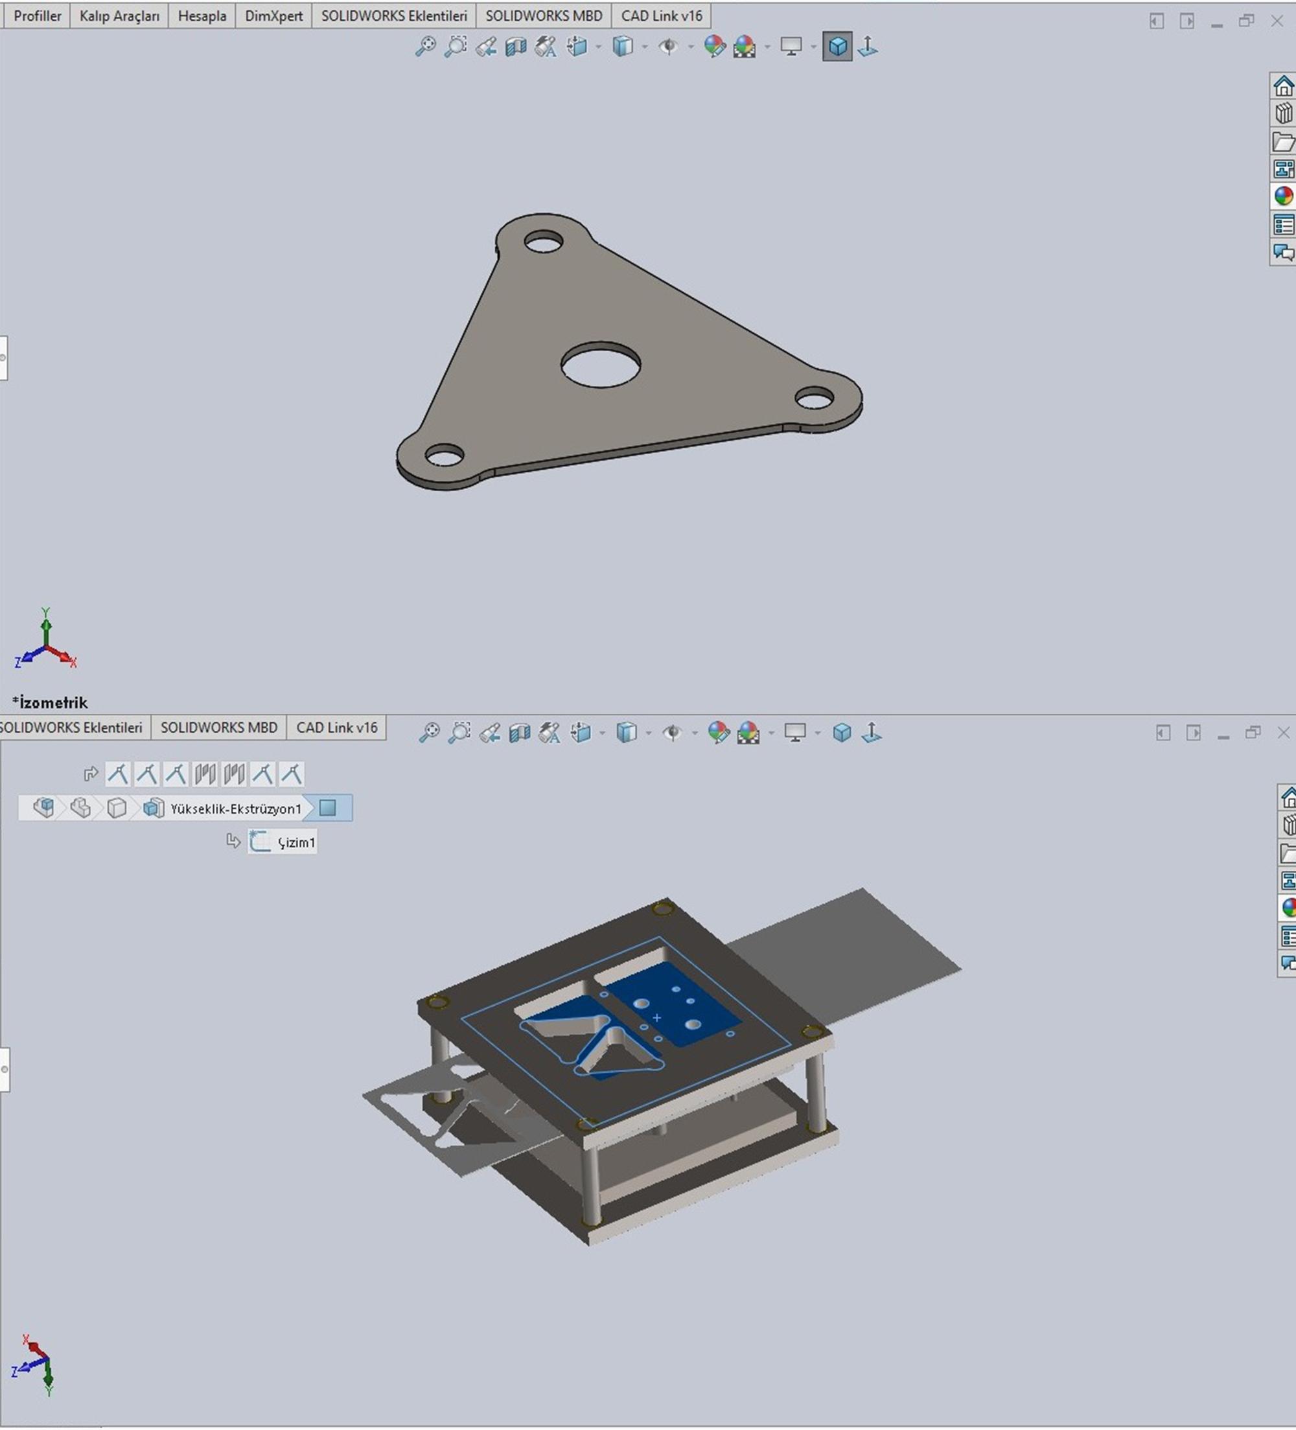Expand View Orientation dropdown arrow in top toolbar

[598, 47]
